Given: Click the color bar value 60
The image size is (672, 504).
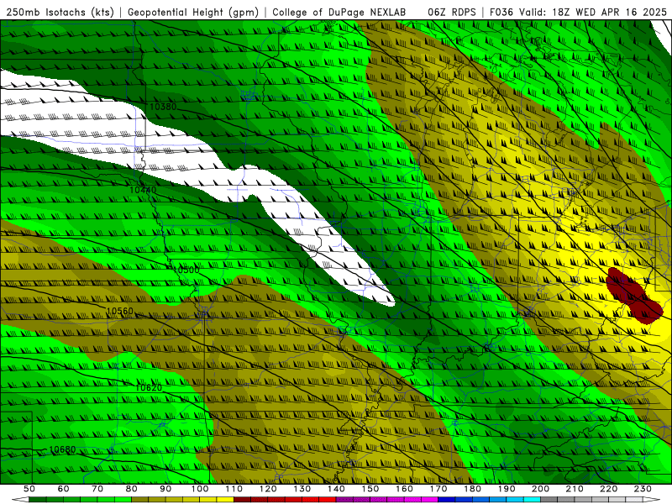Looking at the screenshot, I should 64,489.
